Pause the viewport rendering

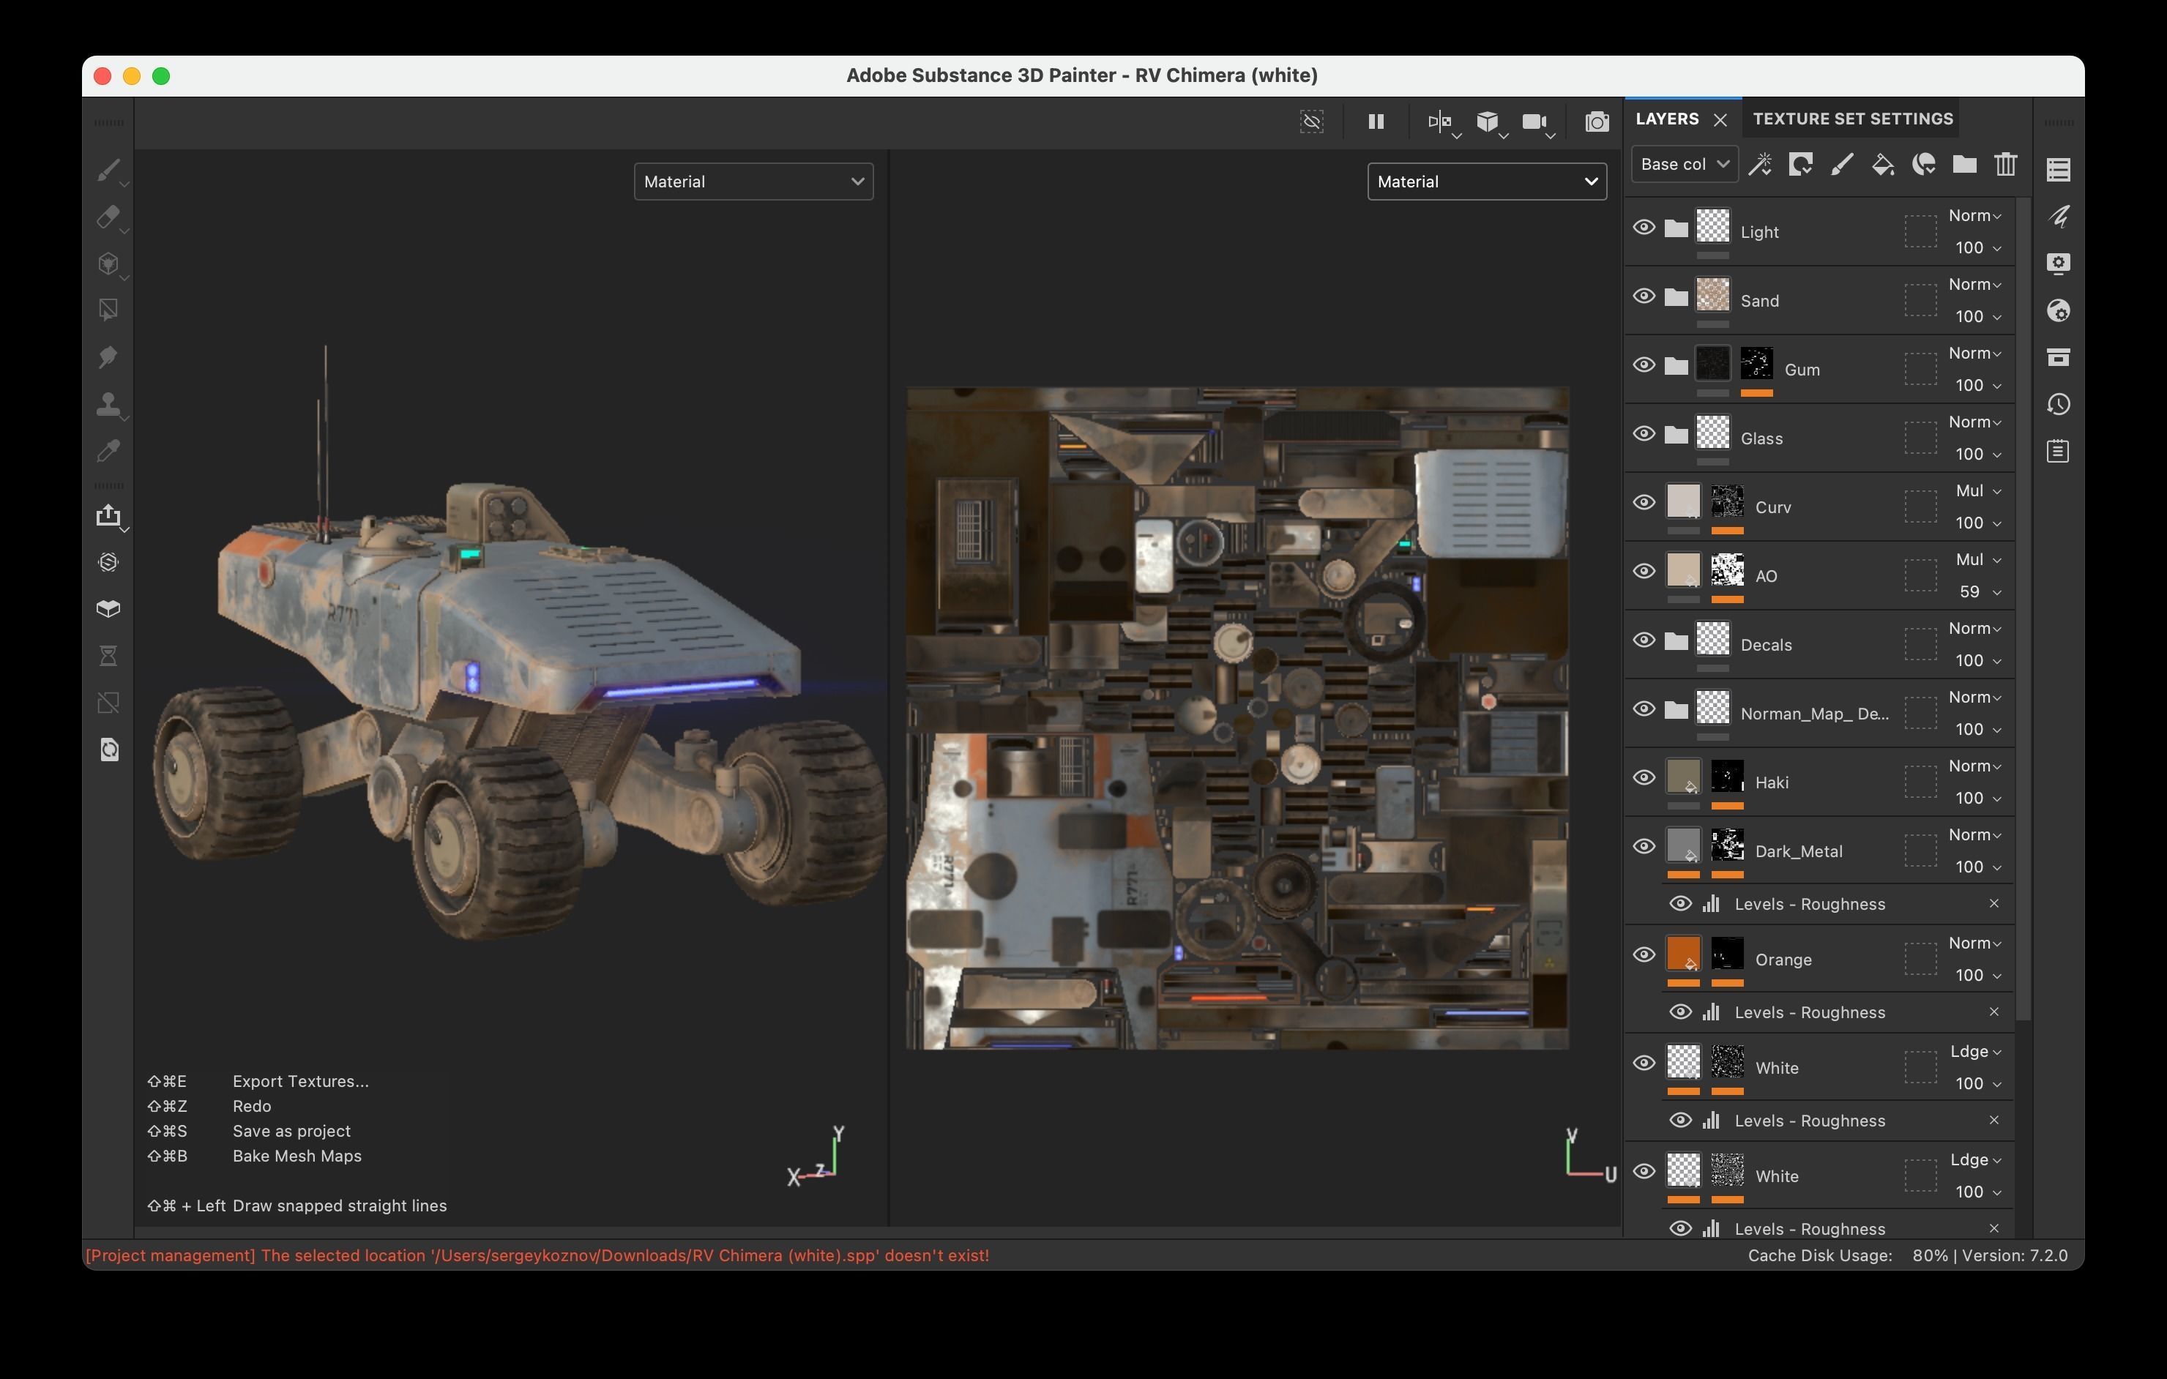click(x=1375, y=122)
